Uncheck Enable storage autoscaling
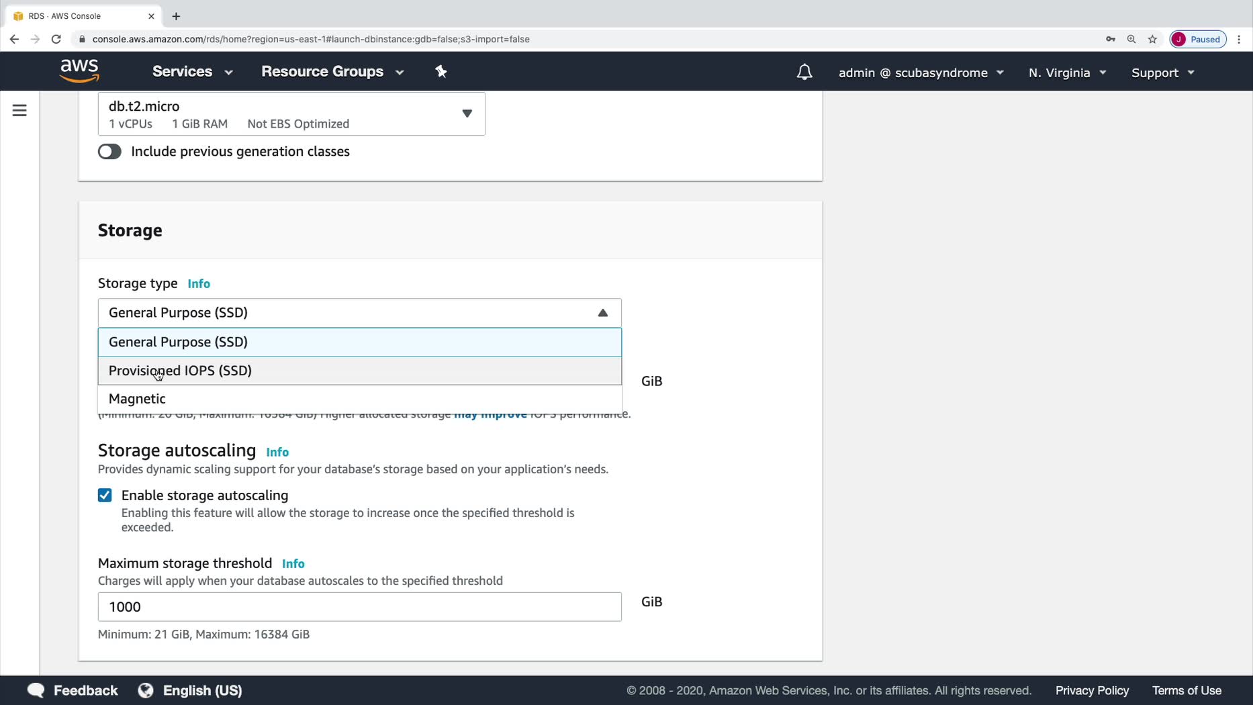The image size is (1253, 705). coord(105,496)
